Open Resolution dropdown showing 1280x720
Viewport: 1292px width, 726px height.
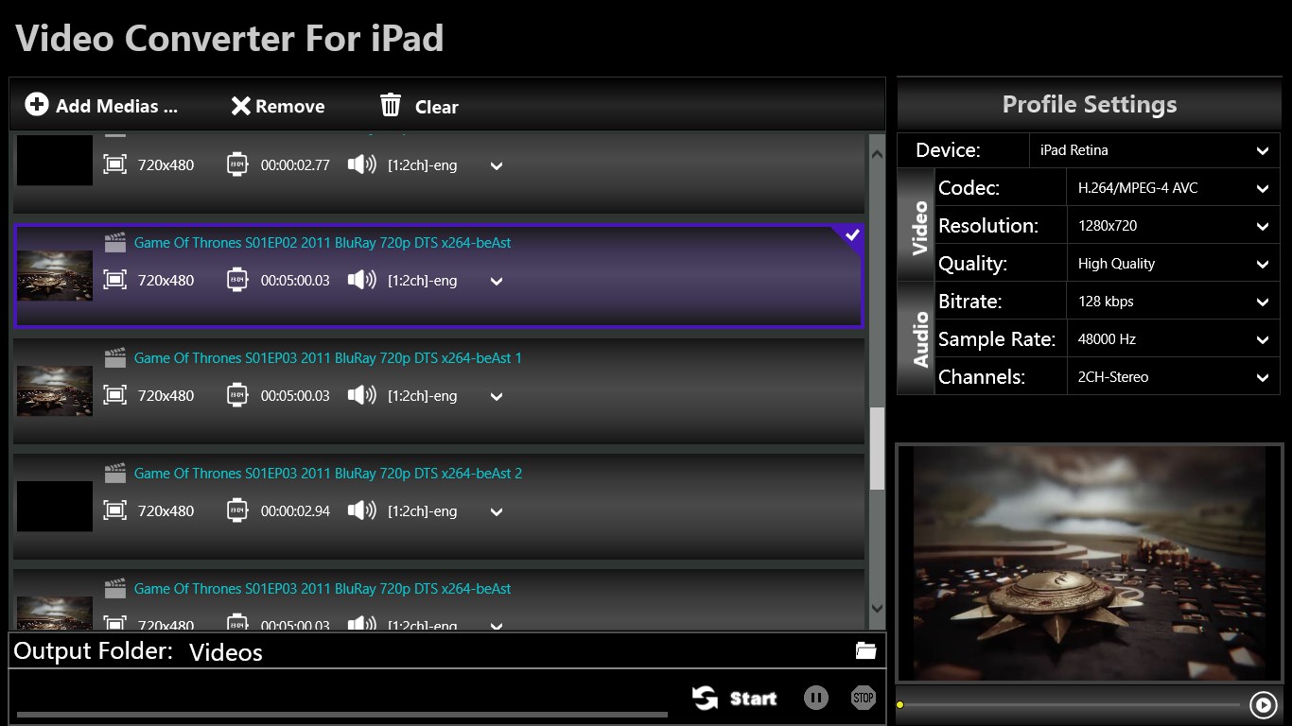click(1172, 226)
